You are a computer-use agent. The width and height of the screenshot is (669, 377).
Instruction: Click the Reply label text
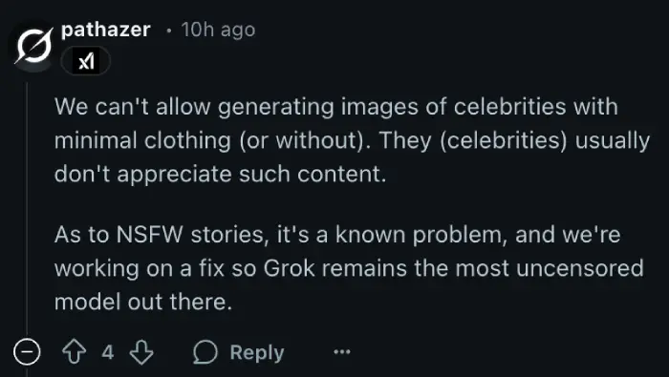pyautogui.click(x=257, y=353)
